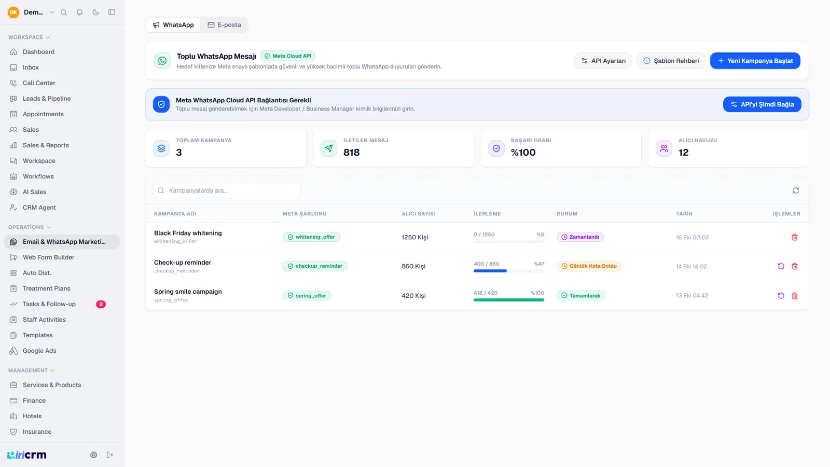This screenshot has height=467, width=830.
Task: Click the whitening_offer template badge
Action: pos(311,237)
